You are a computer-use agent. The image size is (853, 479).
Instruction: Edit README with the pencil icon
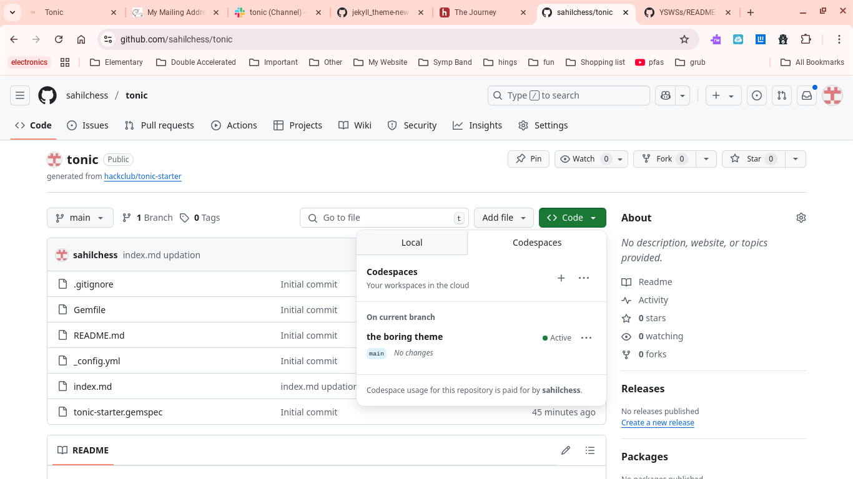point(566,450)
